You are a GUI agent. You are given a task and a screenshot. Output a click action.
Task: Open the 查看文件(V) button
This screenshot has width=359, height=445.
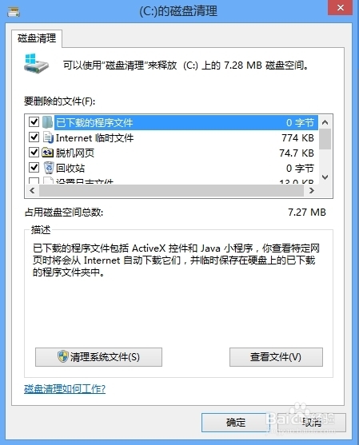[x=276, y=357]
